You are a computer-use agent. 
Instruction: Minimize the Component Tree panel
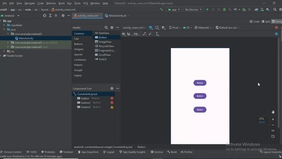pos(118,88)
